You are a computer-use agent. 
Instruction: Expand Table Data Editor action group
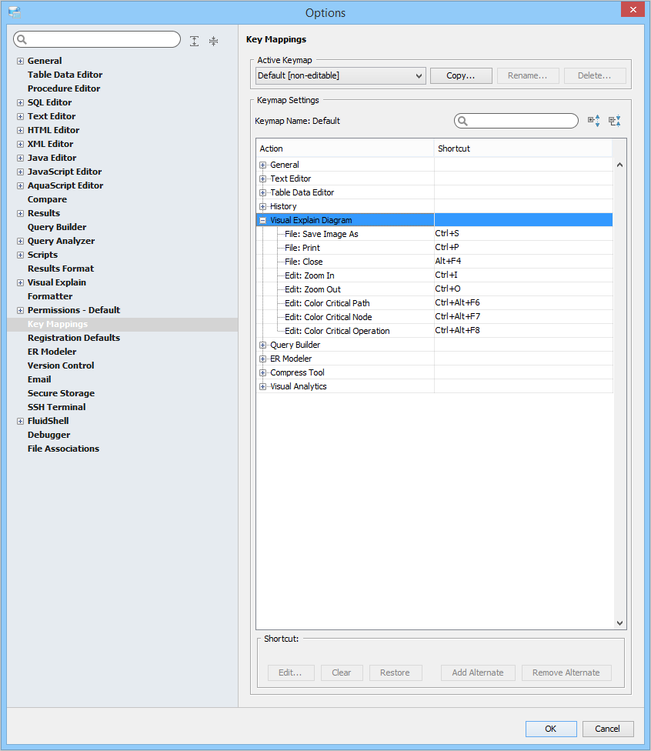pos(262,192)
